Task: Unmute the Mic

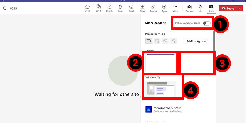Action: (x=200, y=8)
